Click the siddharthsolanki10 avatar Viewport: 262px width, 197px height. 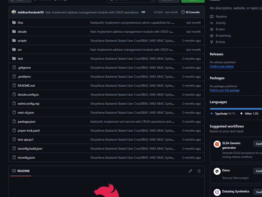point(14,12)
